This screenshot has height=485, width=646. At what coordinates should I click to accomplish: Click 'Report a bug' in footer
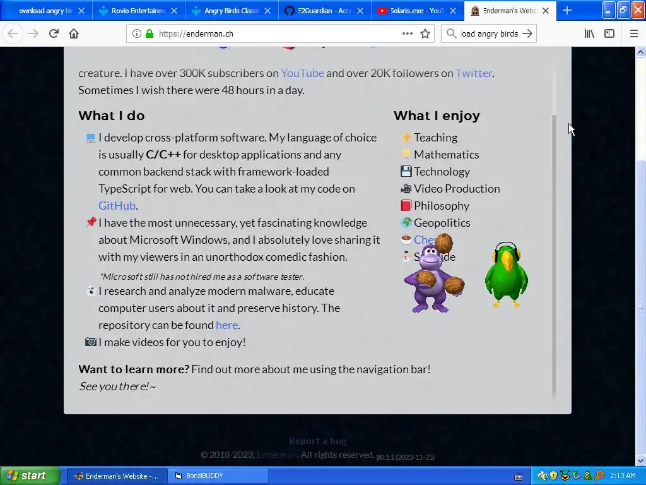(318, 441)
